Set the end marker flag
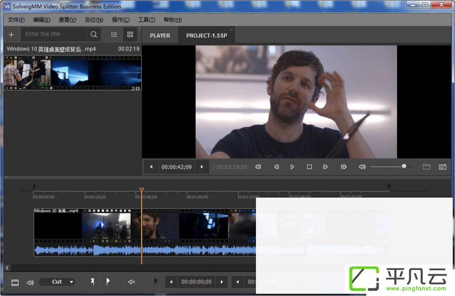Image resolution: width=455 pixels, height=296 pixels. (108, 281)
